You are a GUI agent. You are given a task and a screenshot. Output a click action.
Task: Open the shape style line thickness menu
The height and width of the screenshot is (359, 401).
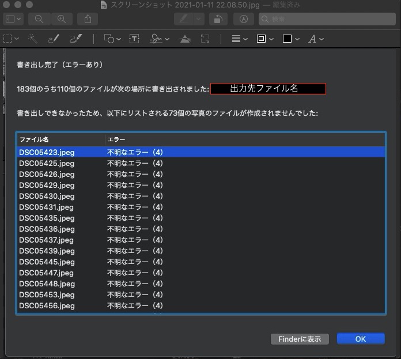click(x=239, y=39)
